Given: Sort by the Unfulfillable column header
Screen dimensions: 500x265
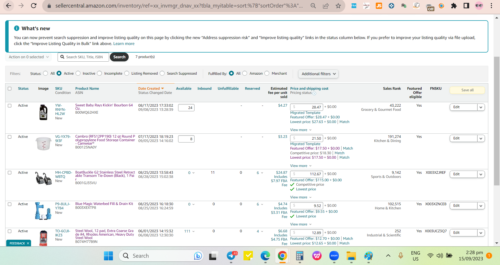Looking at the screenshot, I should (x=228, y=88).
